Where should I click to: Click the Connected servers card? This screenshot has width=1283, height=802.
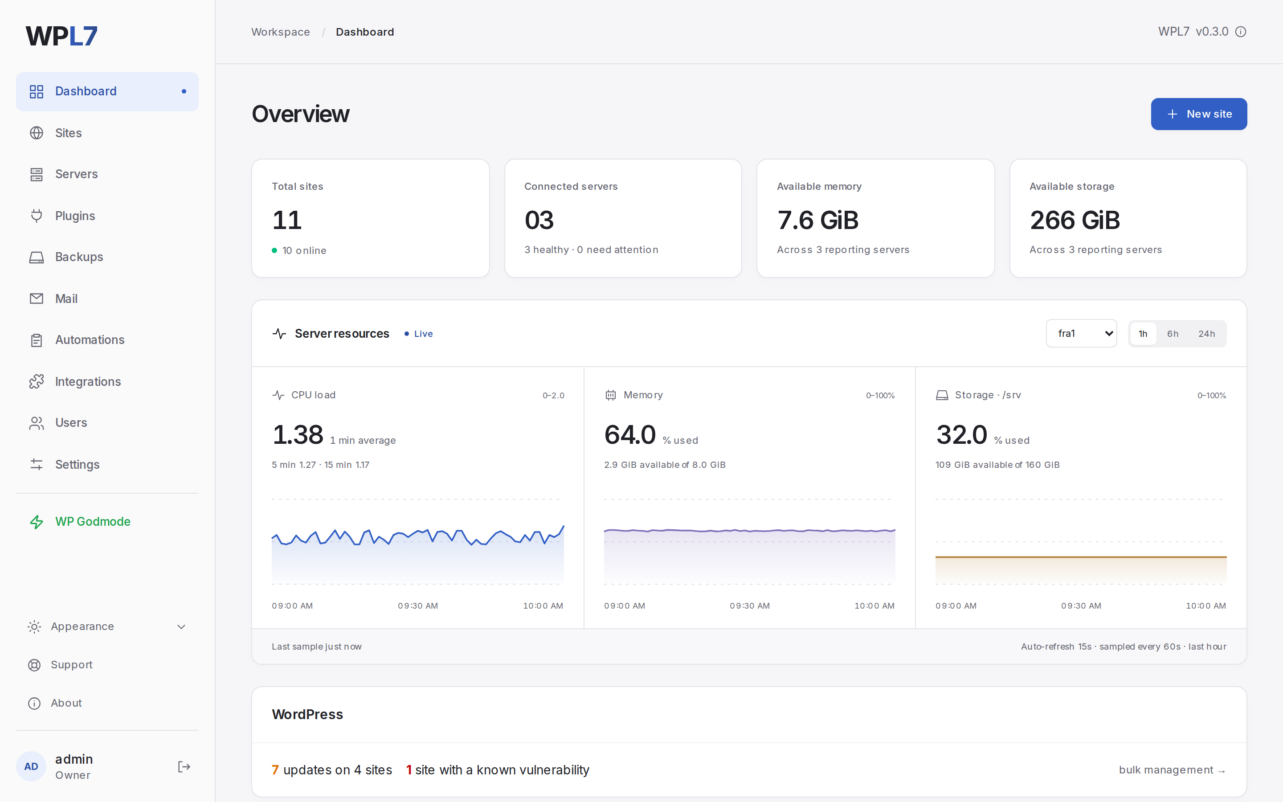point(623,218)
